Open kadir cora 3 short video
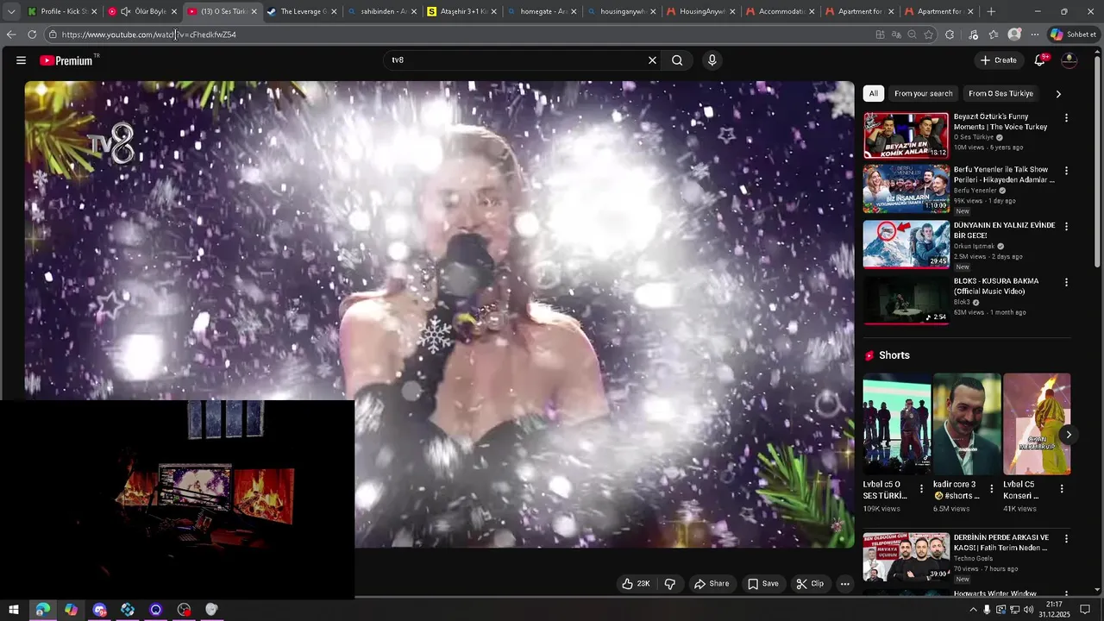 tap(967, 423)
